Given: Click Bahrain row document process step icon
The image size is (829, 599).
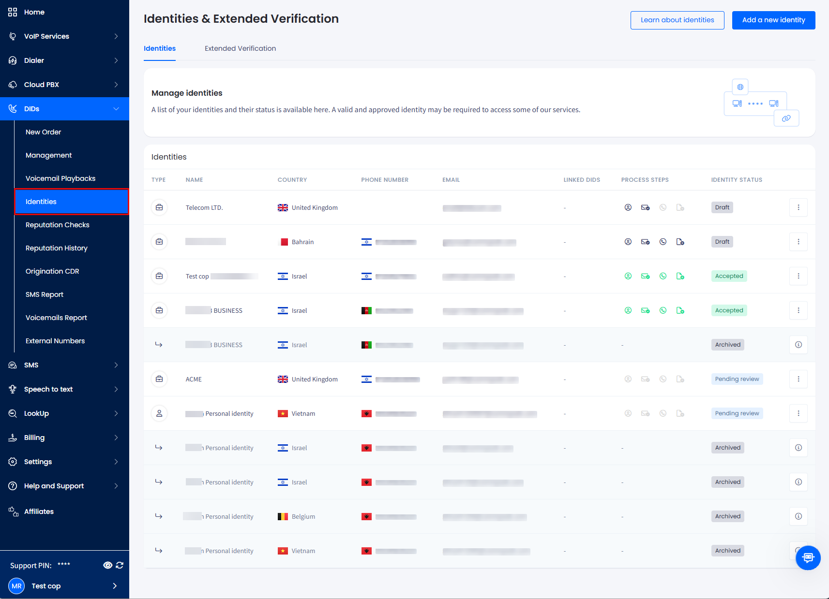Looking at the screenshot, I should click(680, 242).
